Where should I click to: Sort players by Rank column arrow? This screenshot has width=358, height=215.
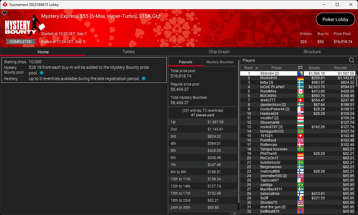pos(257,68)
